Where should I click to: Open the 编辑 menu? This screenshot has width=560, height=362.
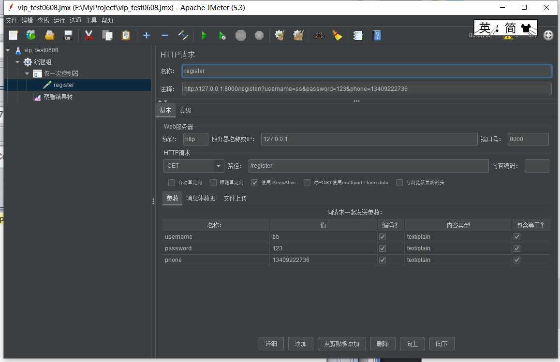coord(27,20)
